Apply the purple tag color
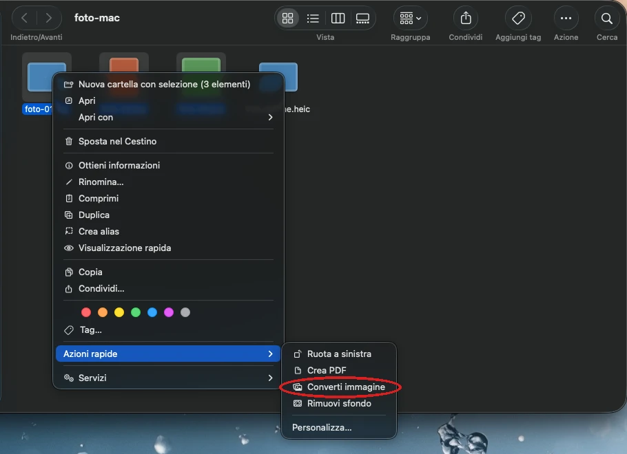Viewport: 627px width, 454px height. point(169,312)
